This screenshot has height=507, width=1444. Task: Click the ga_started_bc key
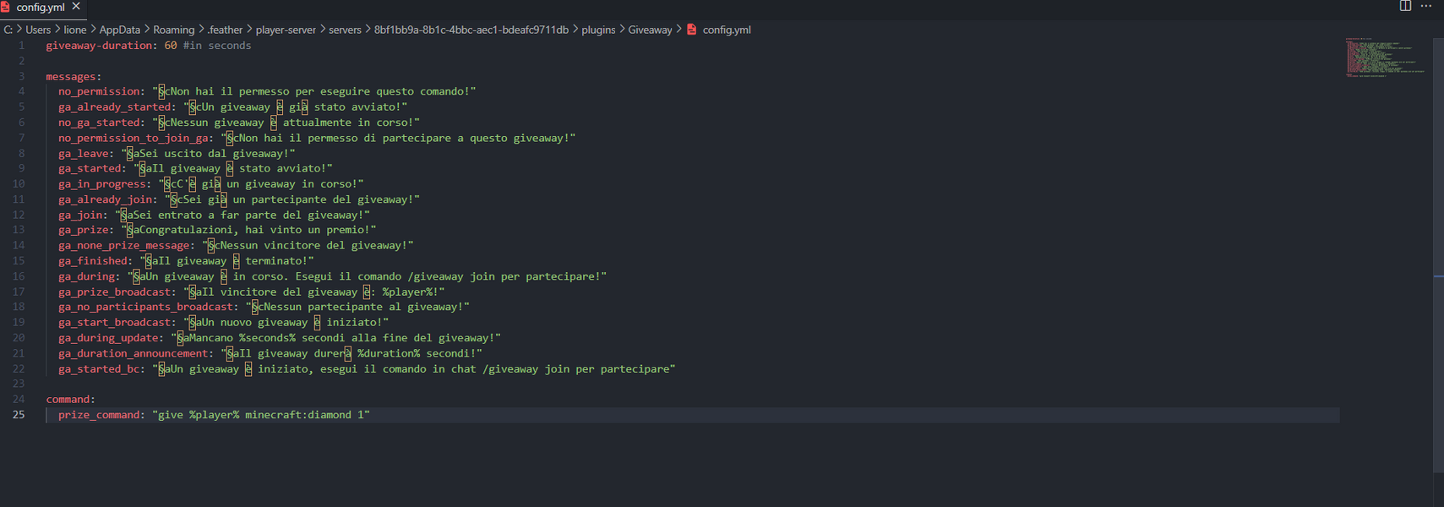point(99,369)
